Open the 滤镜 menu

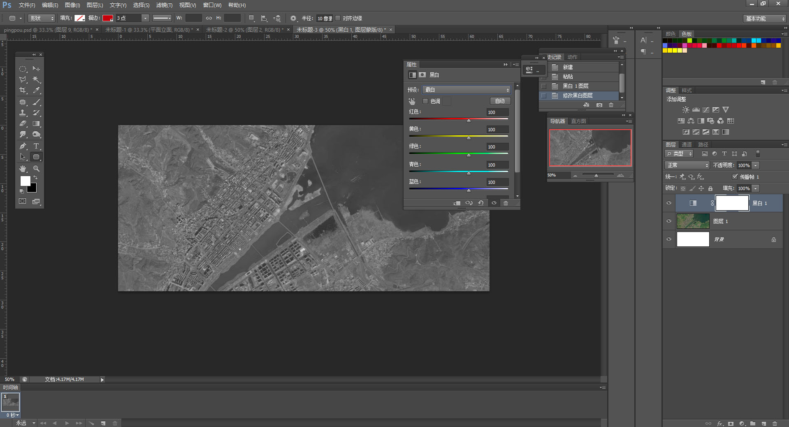(164, 5)
